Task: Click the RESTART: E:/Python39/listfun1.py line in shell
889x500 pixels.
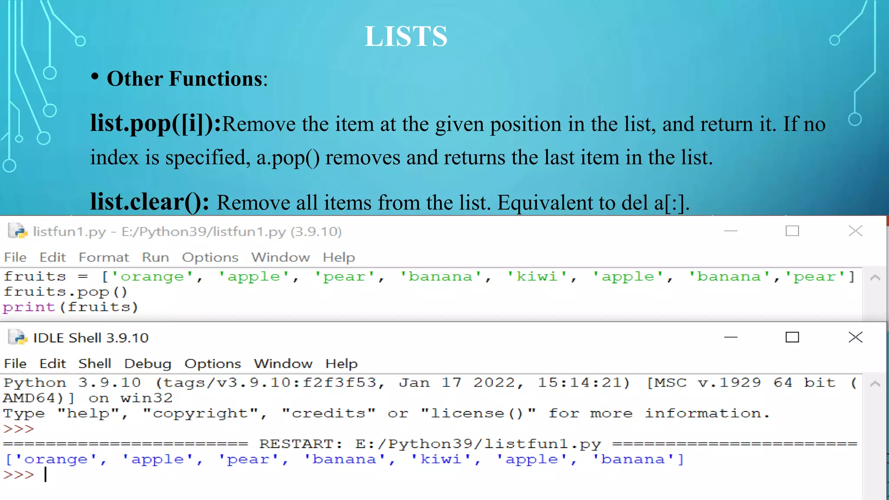Action: [x=430, y=444]
